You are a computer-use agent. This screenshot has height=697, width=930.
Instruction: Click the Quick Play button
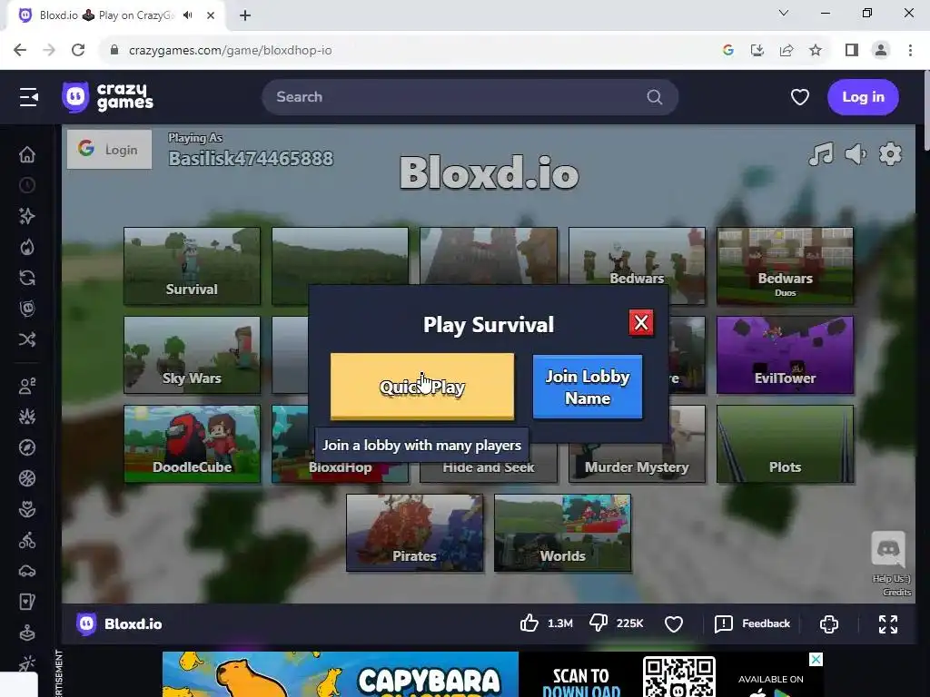[x=421, y=387]
